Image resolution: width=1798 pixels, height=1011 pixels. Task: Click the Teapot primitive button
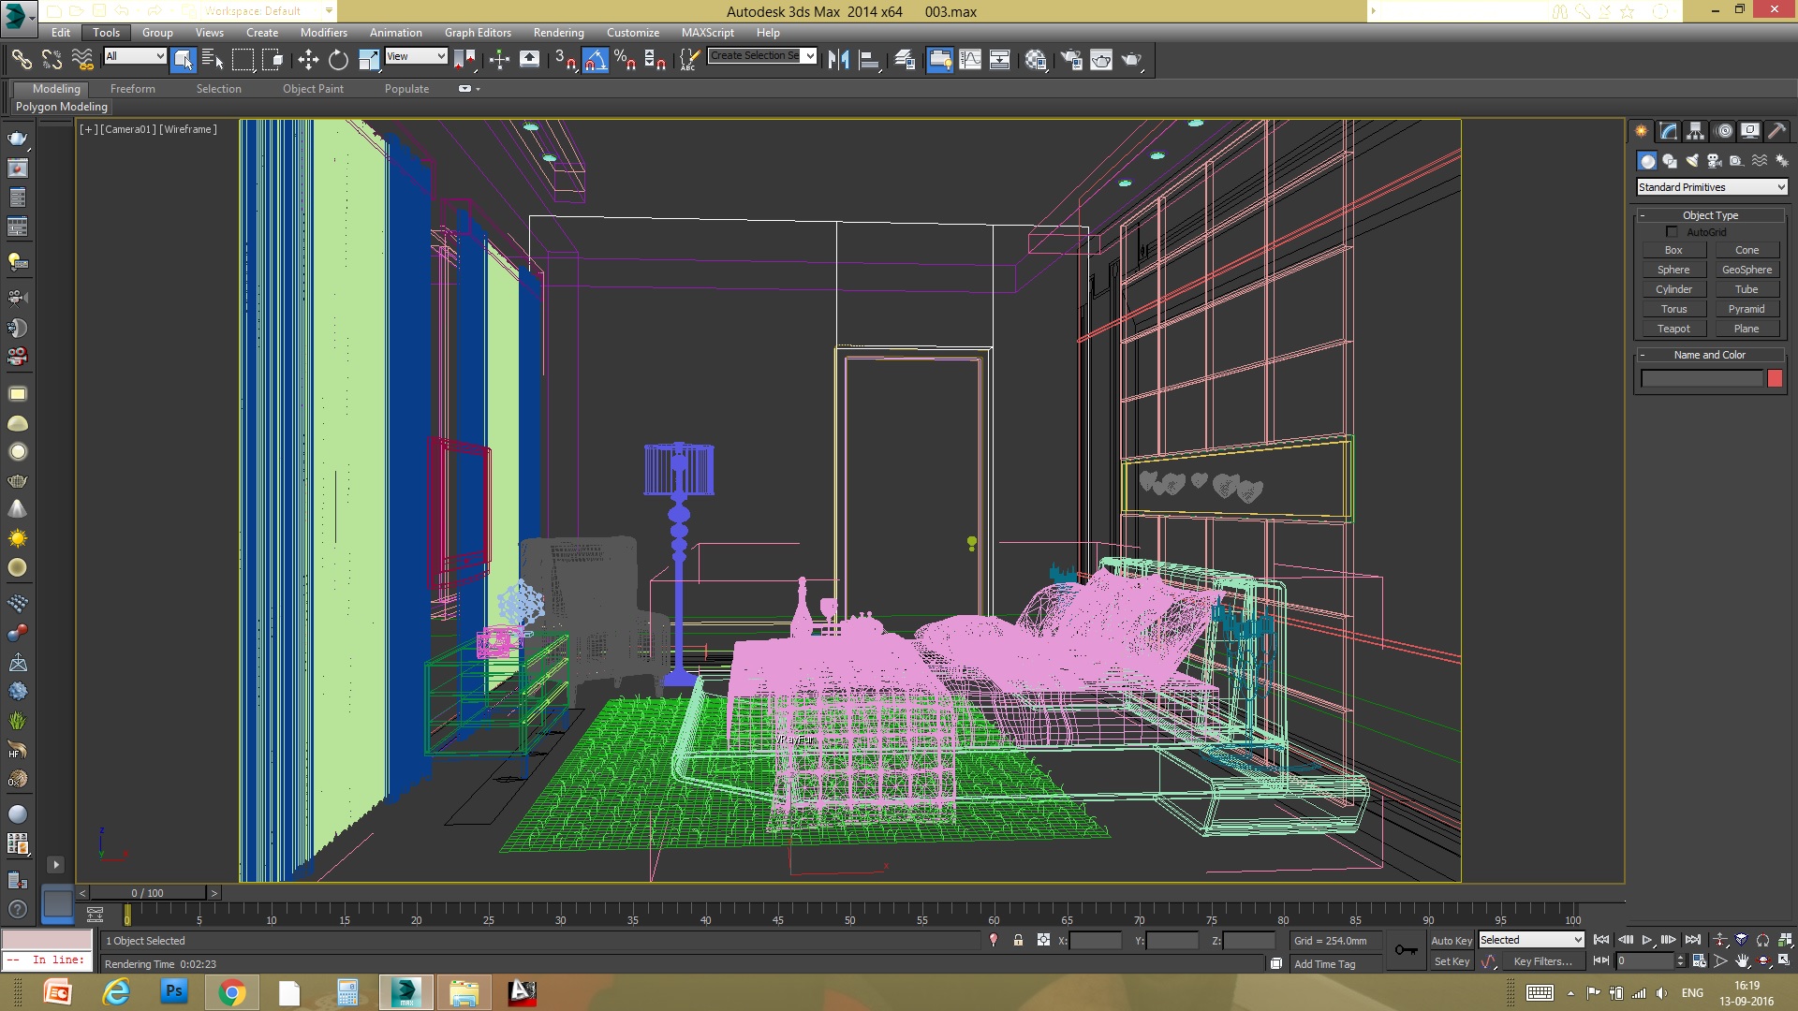point(1673,329)
